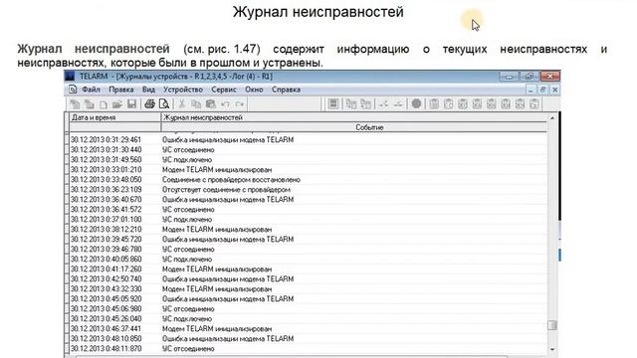Click УС отсоединено event at 0:39:46.780
Image resolution: width=637 pixels, height=358 pixels.
click(x=188, y=250)
